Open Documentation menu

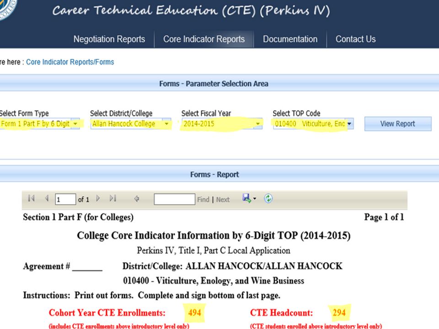[290, 39]
